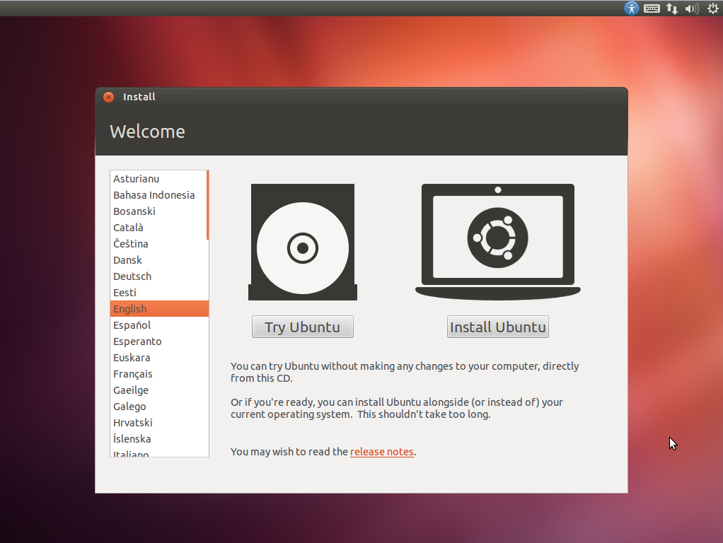Viewport: 723px width, 543px height.
Task: Click the volume speaker icon
Action: (x=691, y=8)
